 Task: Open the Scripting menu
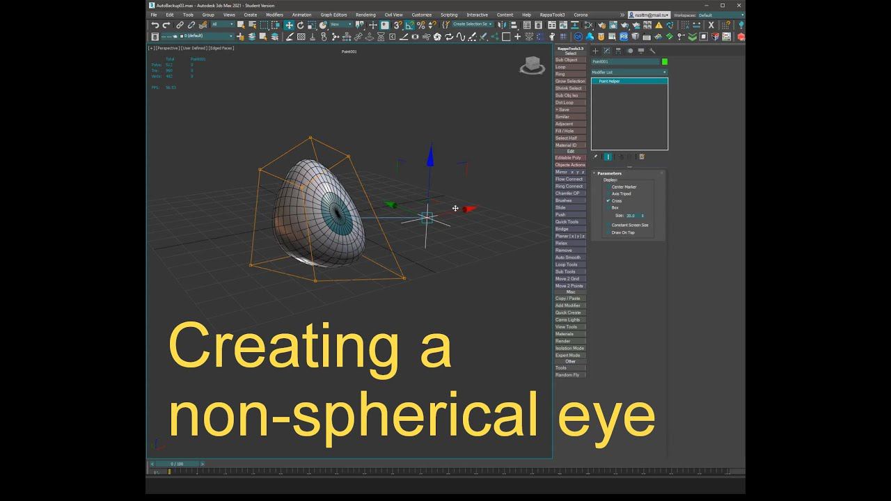[x=449, y=15]
